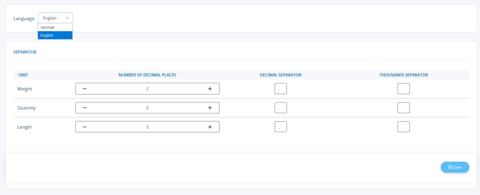Viewport: 480px width, 195px height.
Task: Click the Quantity decimal places value field
Action: click(147, 108)
